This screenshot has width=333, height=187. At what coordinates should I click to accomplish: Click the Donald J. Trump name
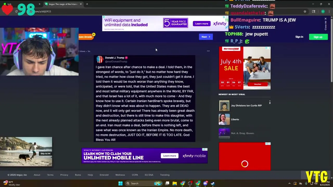point(114,58)
